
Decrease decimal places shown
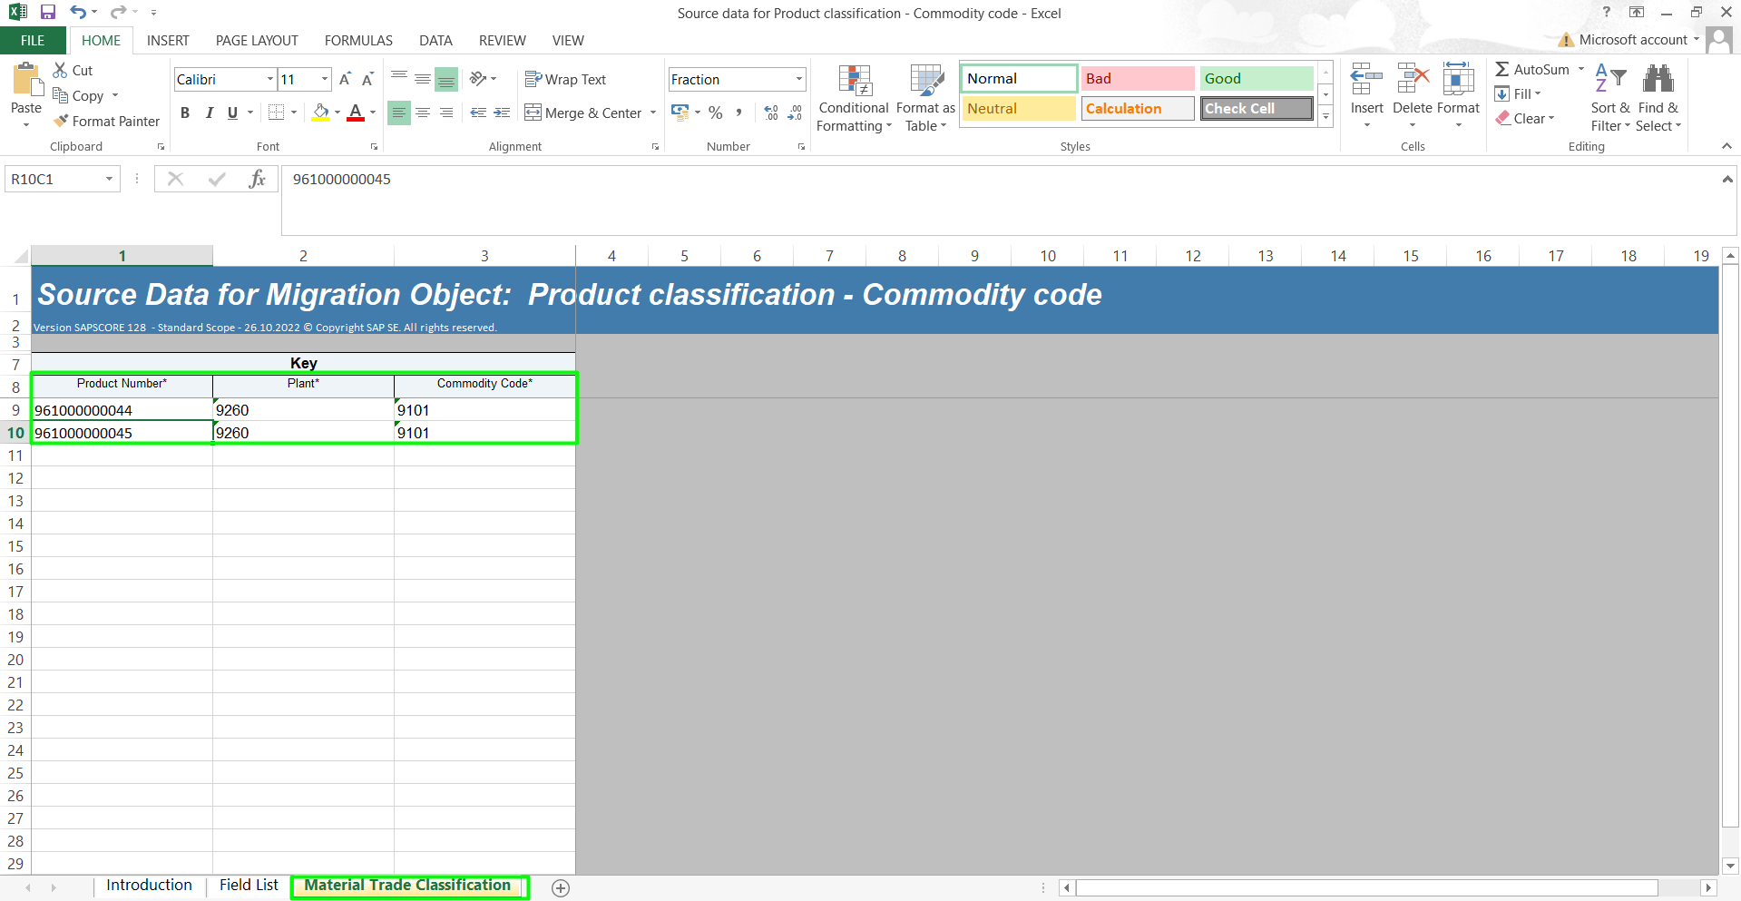coord(795,113)
